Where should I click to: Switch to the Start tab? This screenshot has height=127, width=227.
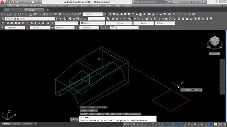[7, 10]
